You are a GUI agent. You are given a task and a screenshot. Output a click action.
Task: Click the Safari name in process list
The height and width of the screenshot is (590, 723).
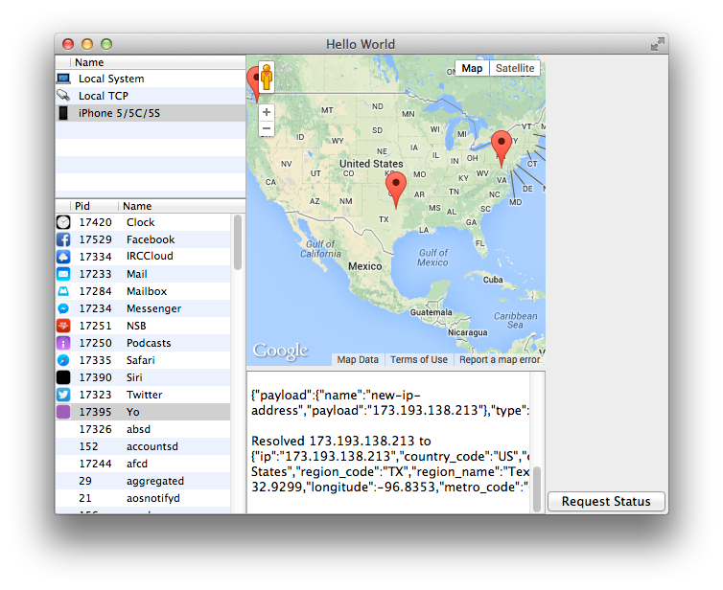coord(141,360)
